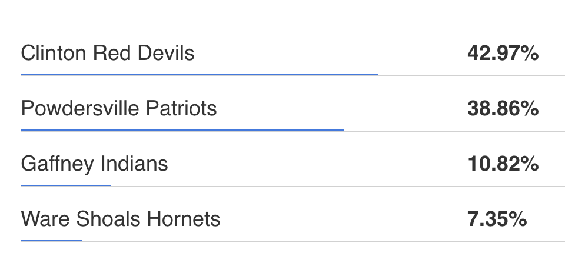The height and width of the screenshot is (273, 565).
Task: Click the gray unfilled track under 38.86%
Action: [453, 131]
